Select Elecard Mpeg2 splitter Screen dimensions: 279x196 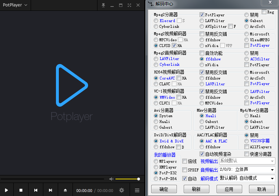pos(156,21)
